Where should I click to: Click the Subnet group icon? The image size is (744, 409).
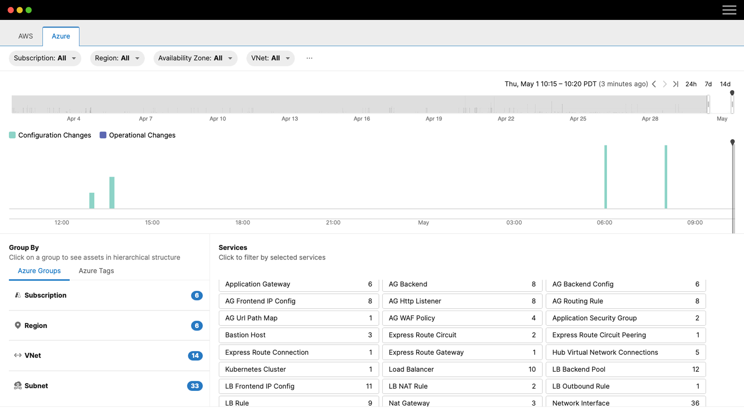[18, 386]
